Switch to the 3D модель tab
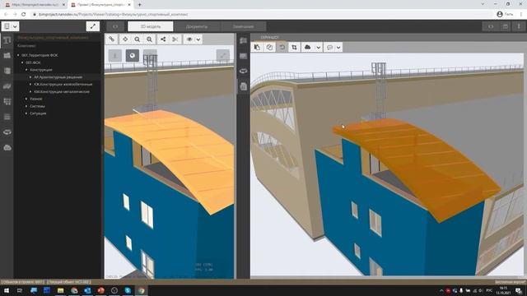This screenshot has width=527, height=296. [x=150, y=26]
